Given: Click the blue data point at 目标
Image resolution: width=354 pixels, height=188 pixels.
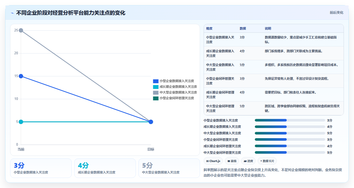Looking at the screenshot, I should (x=151, y=122).
